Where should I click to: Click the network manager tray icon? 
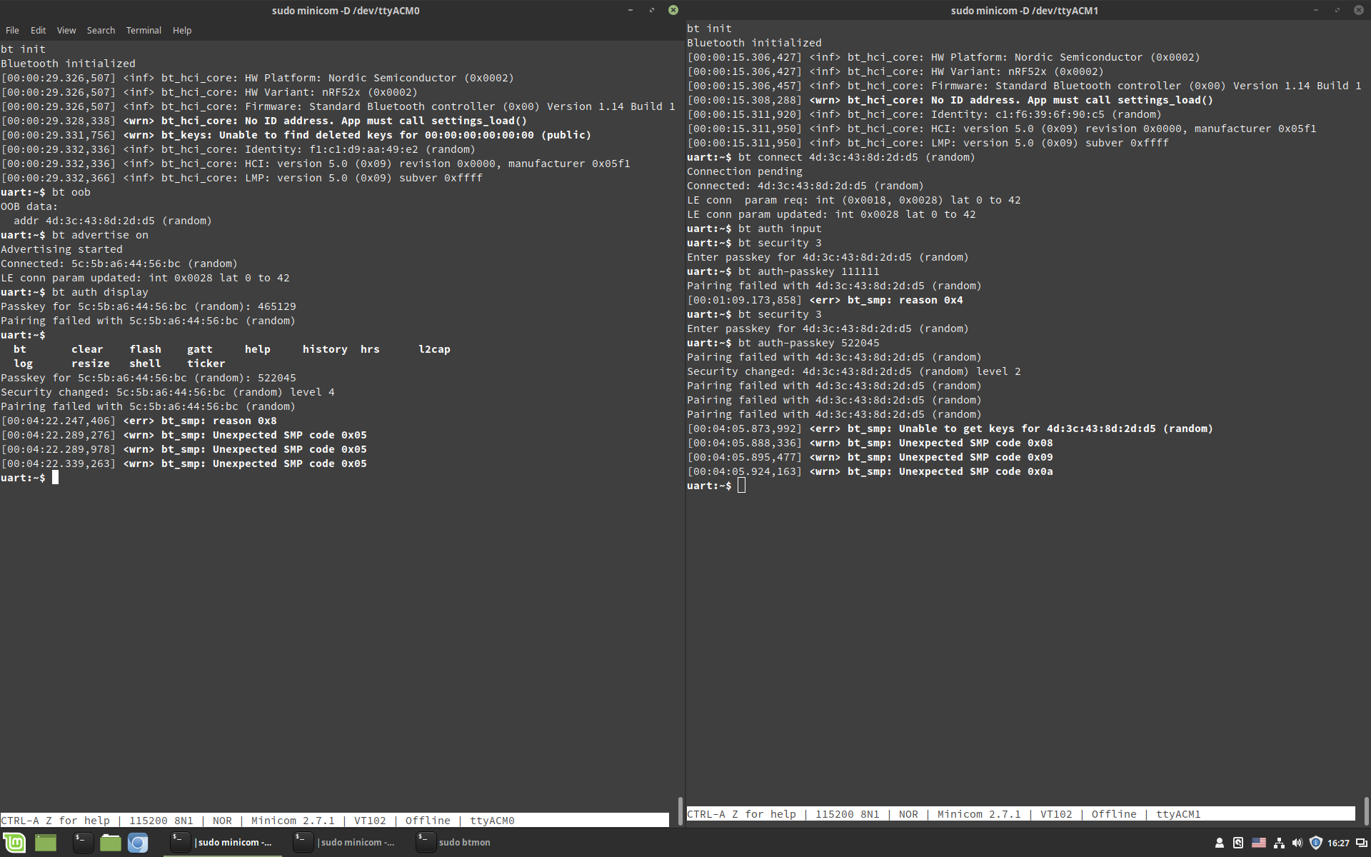(x=1279, y=843)
